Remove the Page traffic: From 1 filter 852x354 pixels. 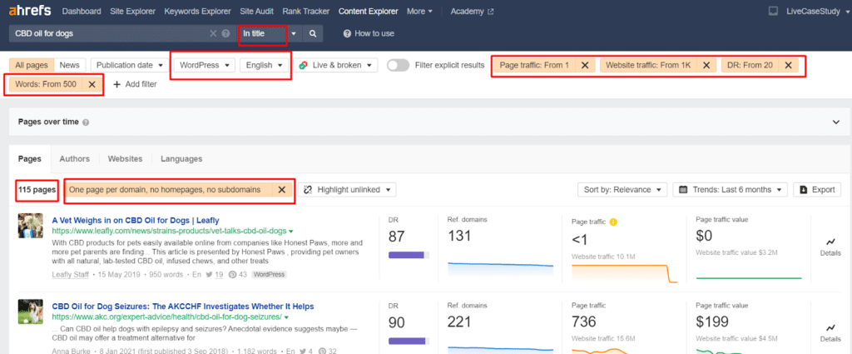[x=585, y=65]
